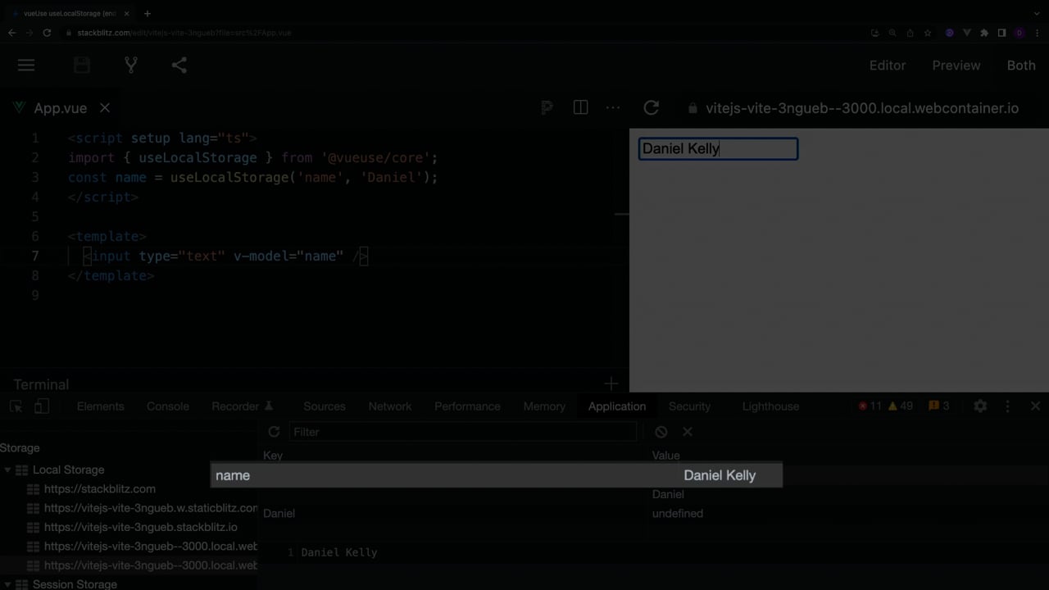Add a new terminal with plus icon
This screenshot has width=1049, height=590.
click(x=611, y=383)
